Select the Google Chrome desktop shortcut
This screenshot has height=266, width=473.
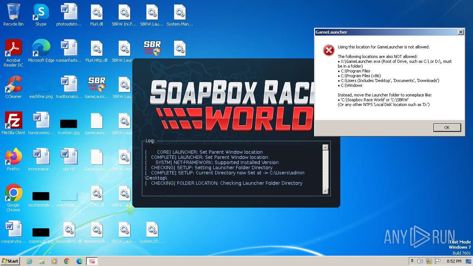[13, 198]
